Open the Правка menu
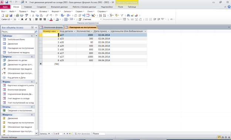Viewport: 231px width, 140px height. click(23, 12)
